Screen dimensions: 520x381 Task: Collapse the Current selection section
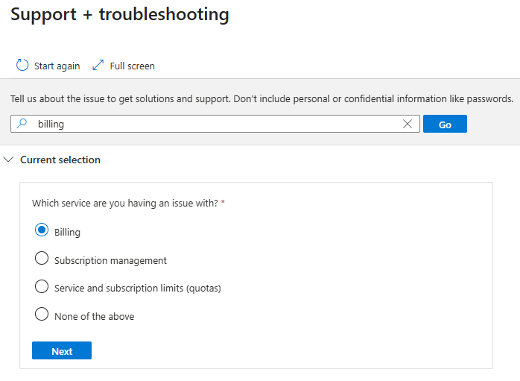[8, 160]
